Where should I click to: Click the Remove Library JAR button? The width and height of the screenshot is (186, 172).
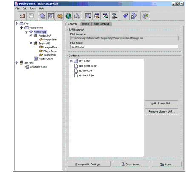[x=161, y=112]
